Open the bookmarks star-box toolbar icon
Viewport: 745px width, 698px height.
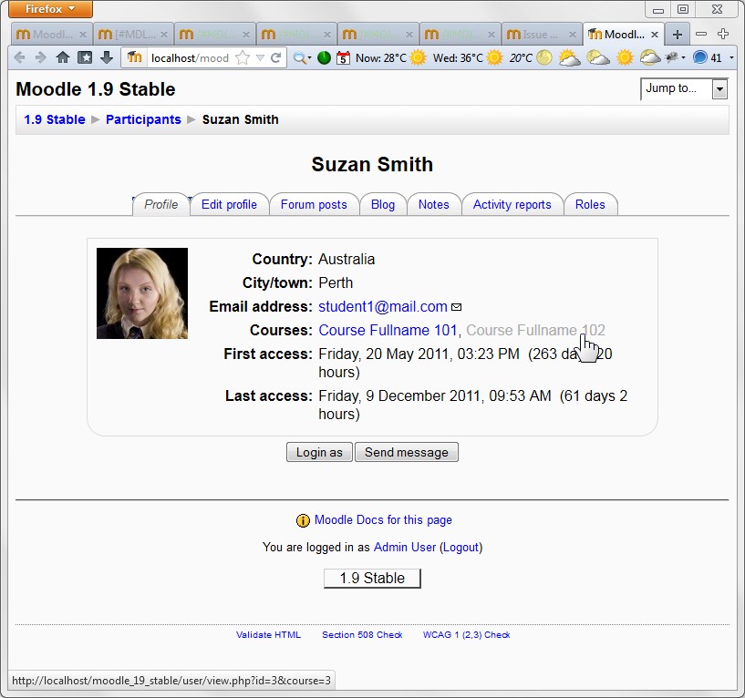tap(85, 58)
